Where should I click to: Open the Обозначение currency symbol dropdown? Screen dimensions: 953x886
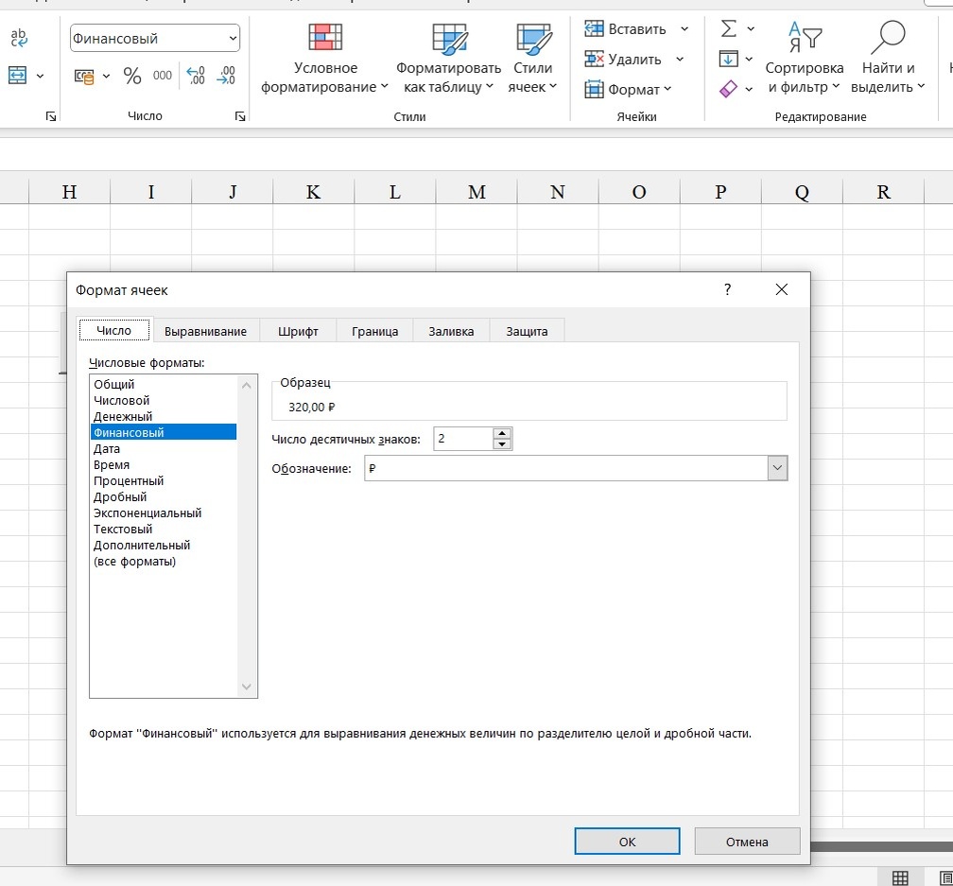pyautogui.click(x=777, y=468)
